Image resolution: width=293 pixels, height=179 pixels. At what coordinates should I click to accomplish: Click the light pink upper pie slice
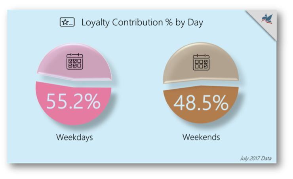(75, 63)
